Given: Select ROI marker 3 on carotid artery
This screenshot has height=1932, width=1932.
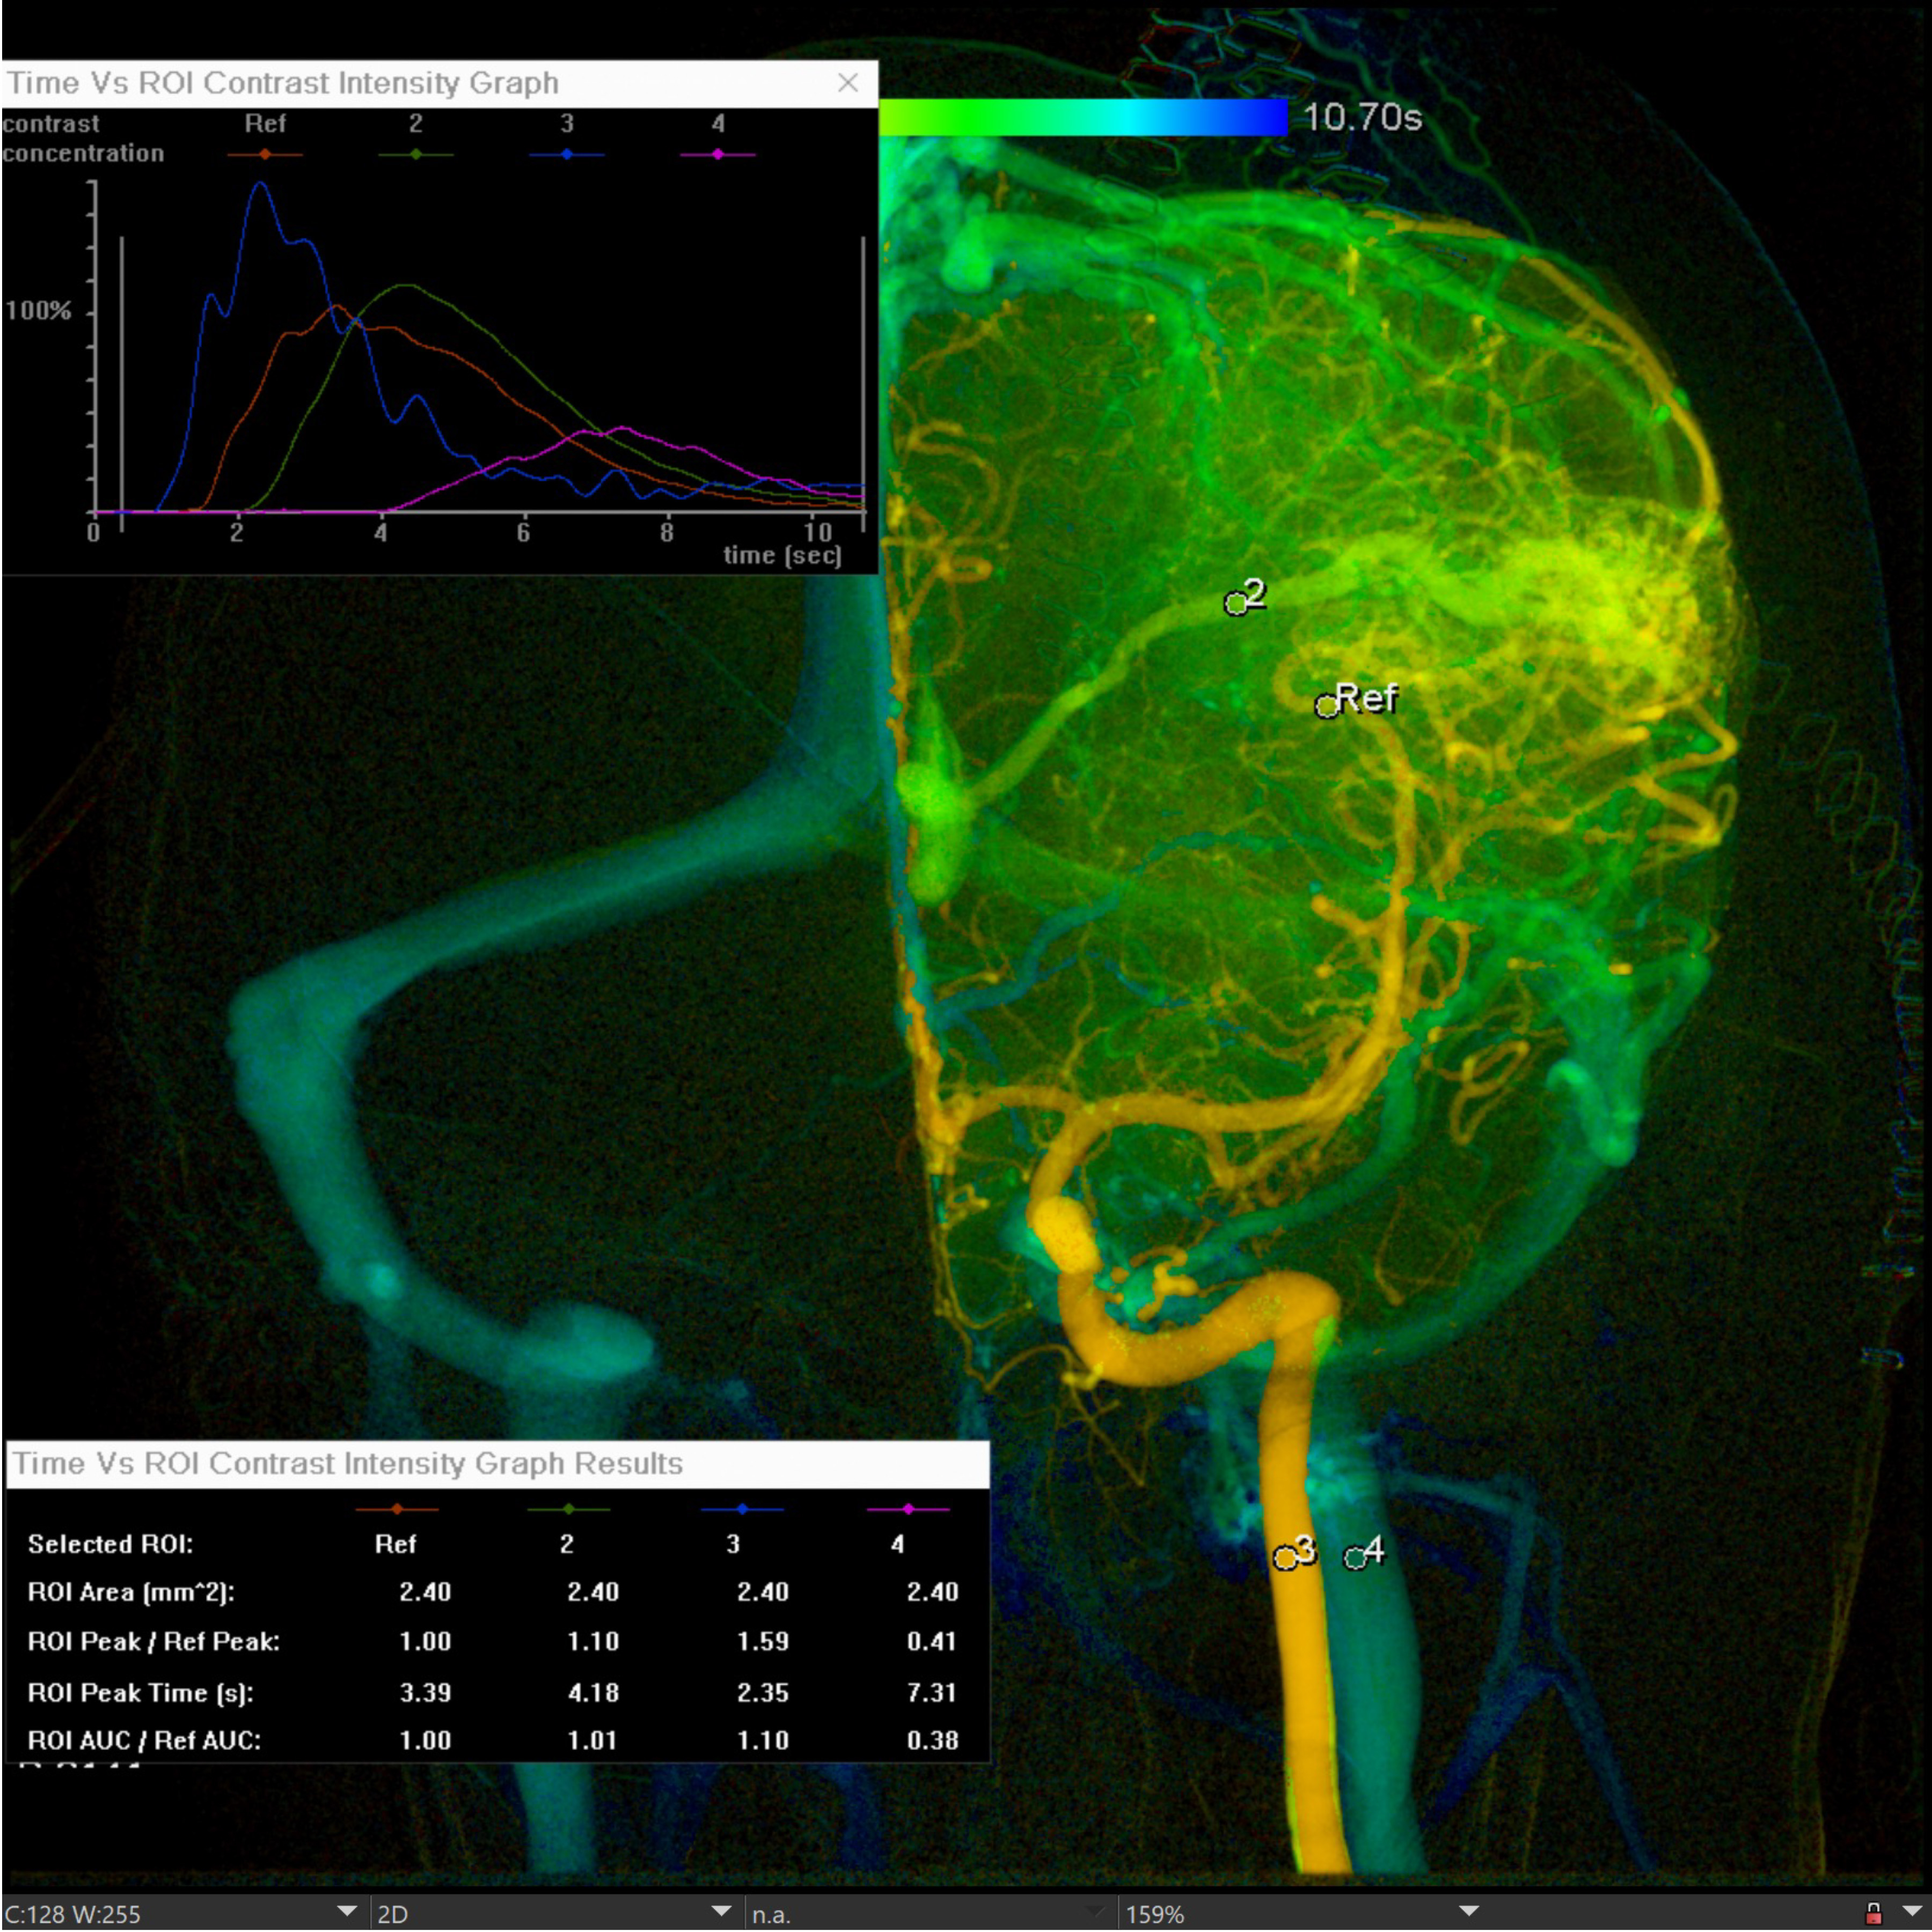Looking at the screenshot, I should (x=1285, y=1558).
